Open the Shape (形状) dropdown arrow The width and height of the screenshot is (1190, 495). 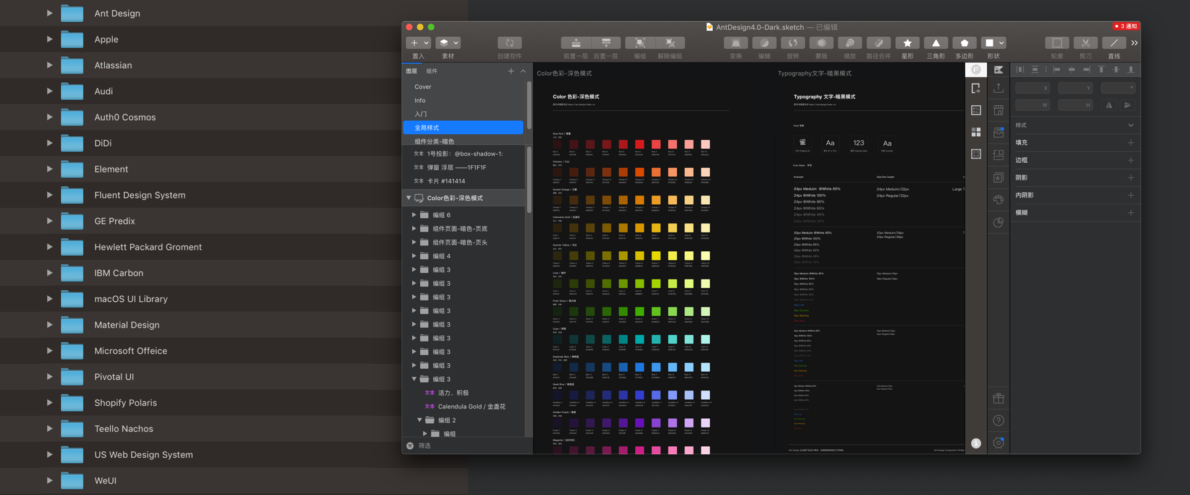tap(1002, 43)
